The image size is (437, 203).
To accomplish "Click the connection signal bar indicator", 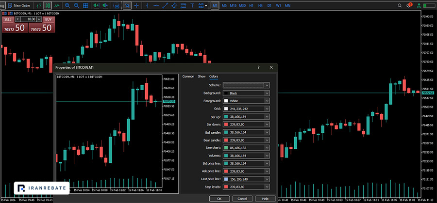I will (429, 5).
